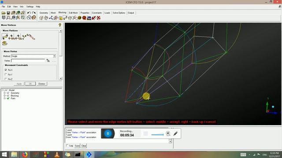This screenshot has height=158, width=282.
Task: Select the Move Face Vertices tool
Action: [5, 43]
